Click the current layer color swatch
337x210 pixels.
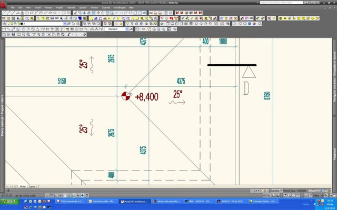tap(22, 24)
